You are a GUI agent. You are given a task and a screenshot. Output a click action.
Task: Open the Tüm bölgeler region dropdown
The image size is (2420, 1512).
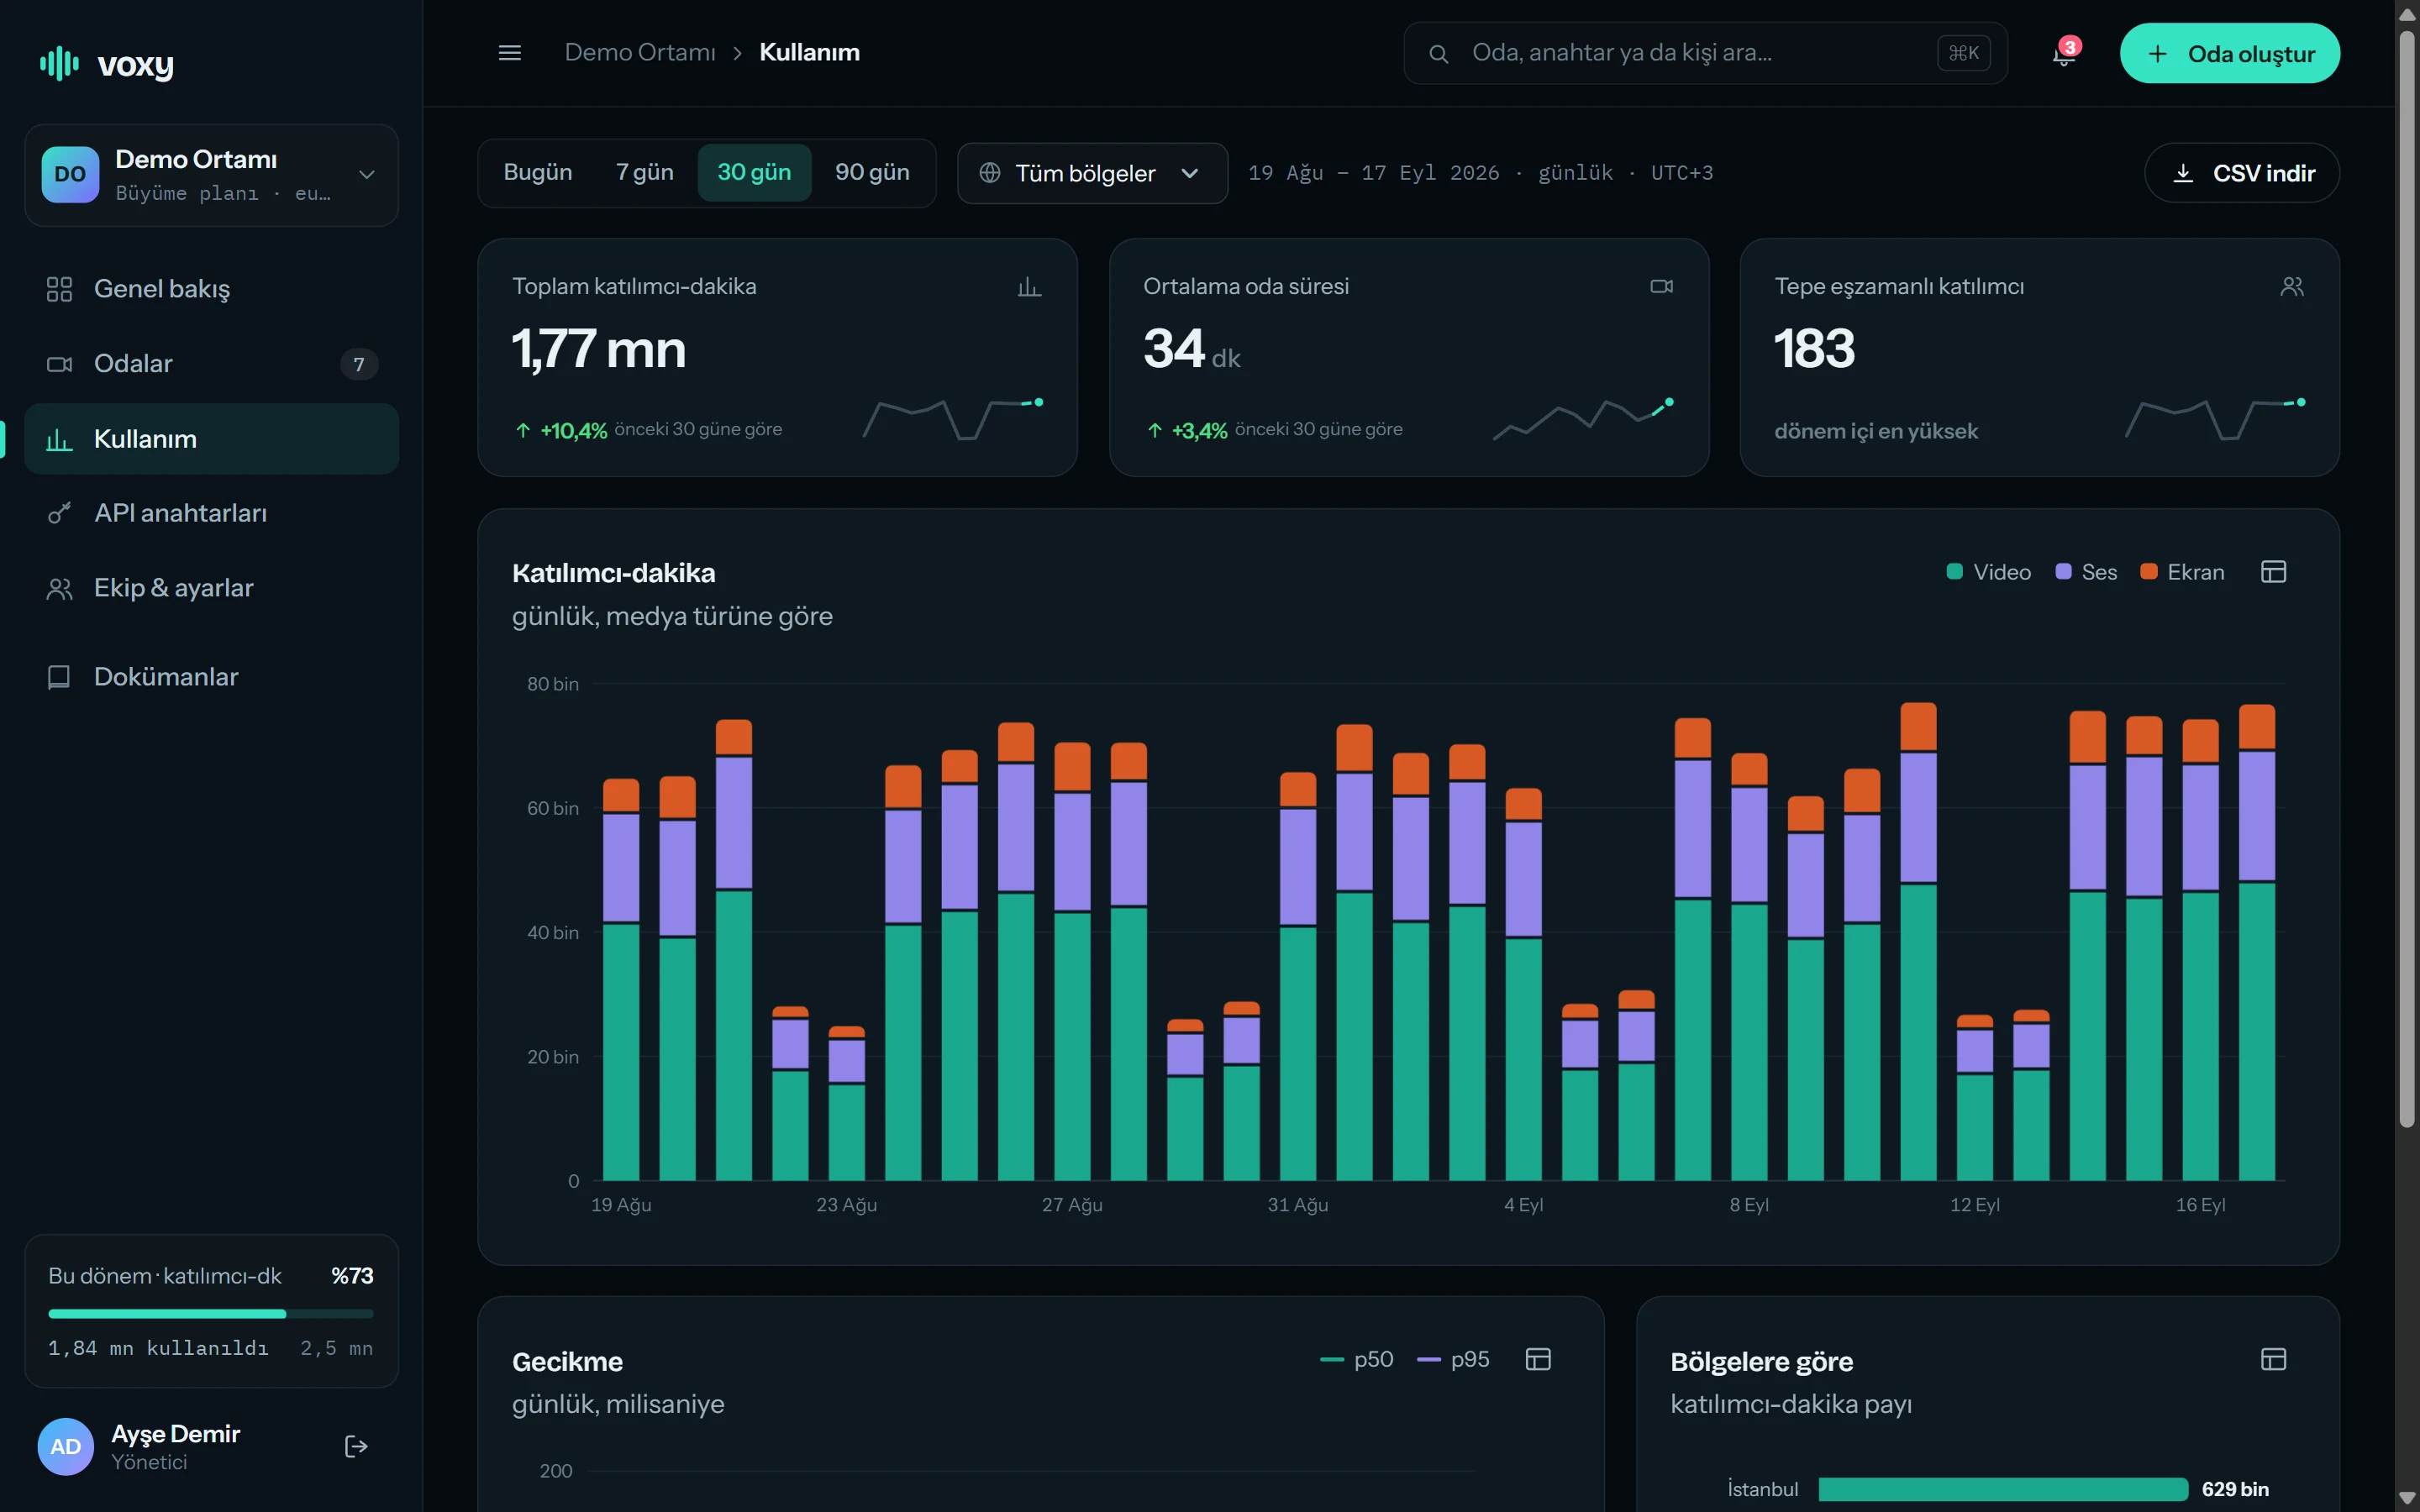[1092, 173]
